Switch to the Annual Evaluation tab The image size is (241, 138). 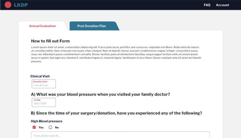(42, 26)
